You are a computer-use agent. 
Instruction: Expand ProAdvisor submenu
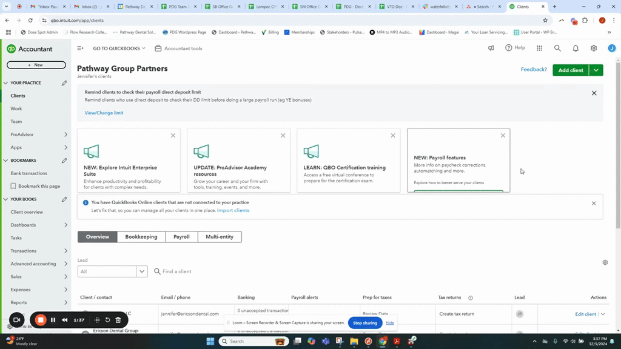click(x=65, y=135)
